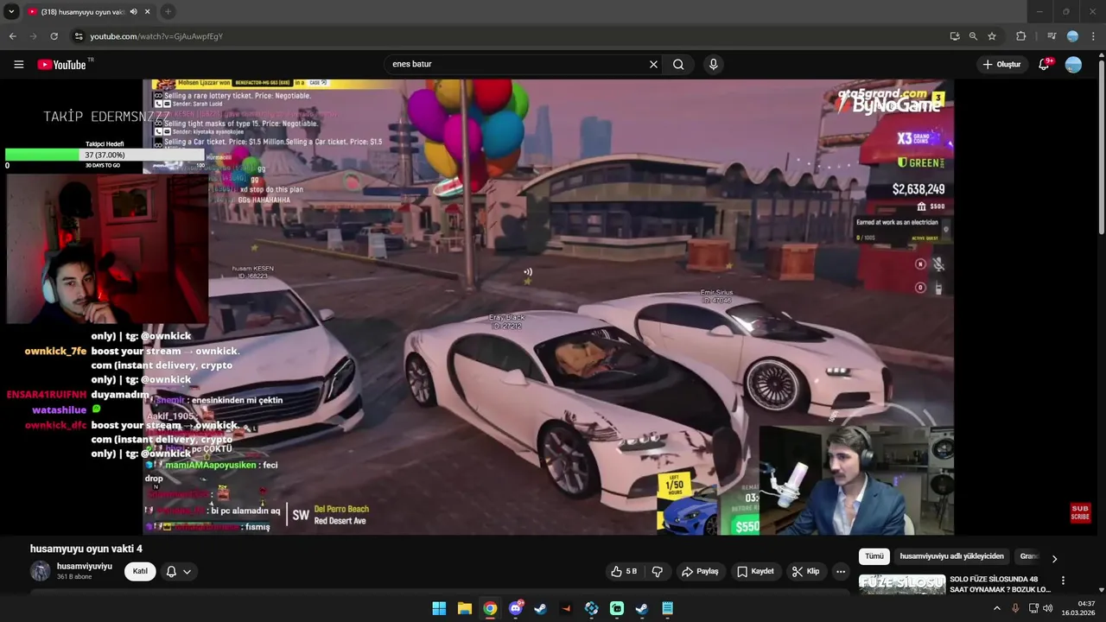View site information icon in address bar
1106x622 pixels.
pos(78,36)
